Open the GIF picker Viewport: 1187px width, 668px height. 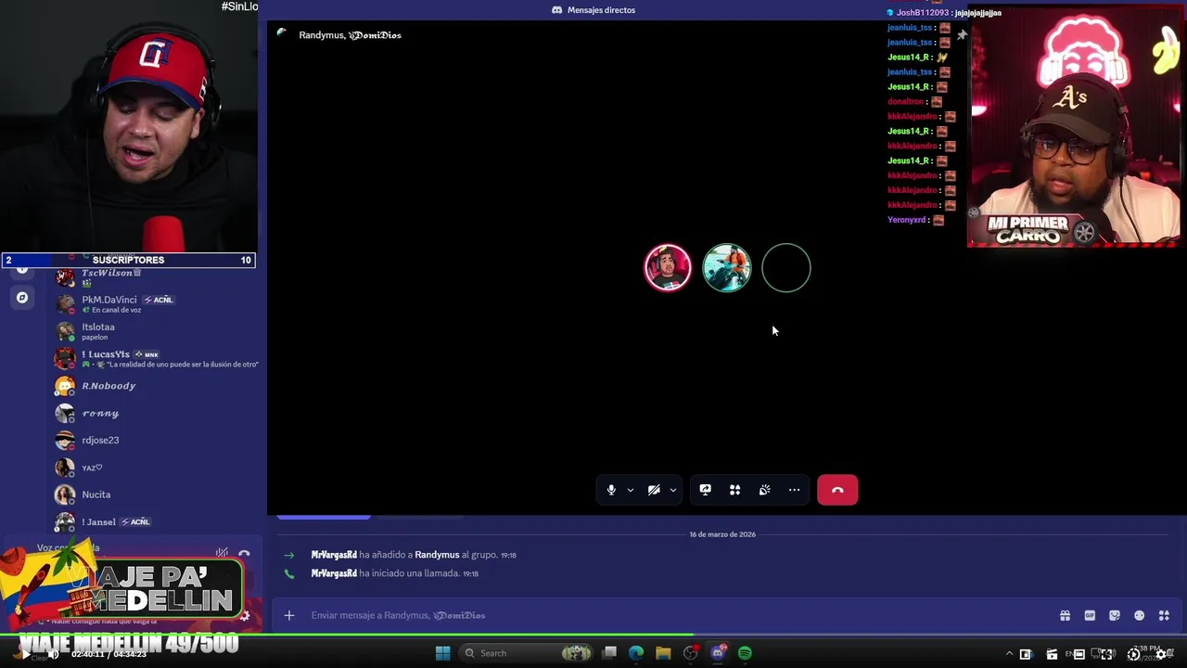click(1090, 615)
